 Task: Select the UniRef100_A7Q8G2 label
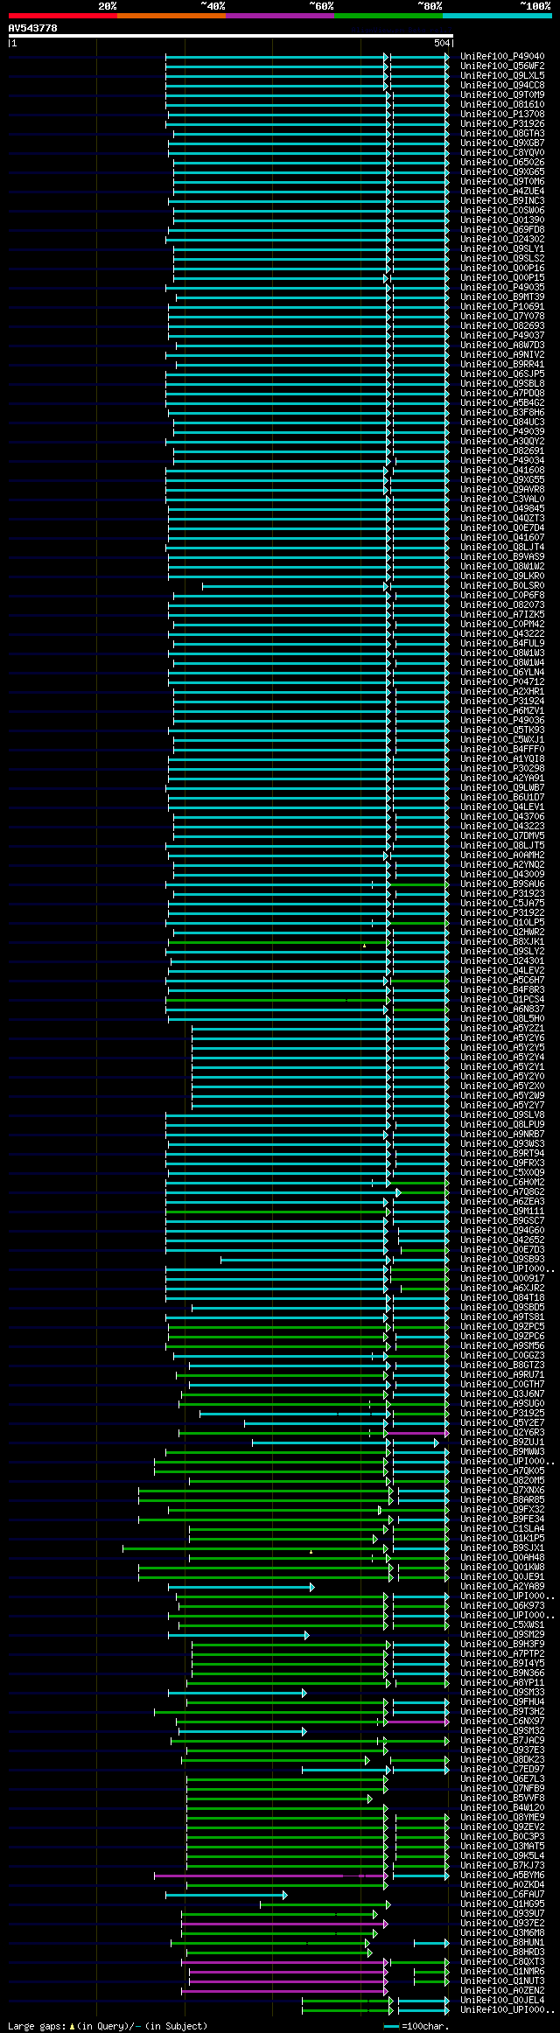pyautogui.click(x=502, y=1191)
